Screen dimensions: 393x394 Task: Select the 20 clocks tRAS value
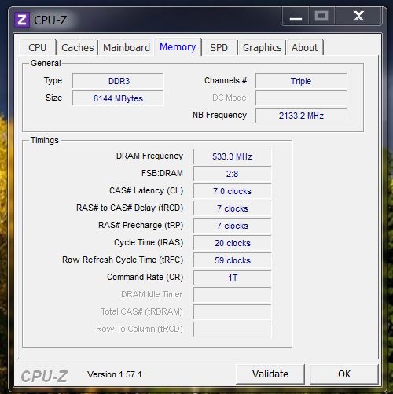[233, 243]
